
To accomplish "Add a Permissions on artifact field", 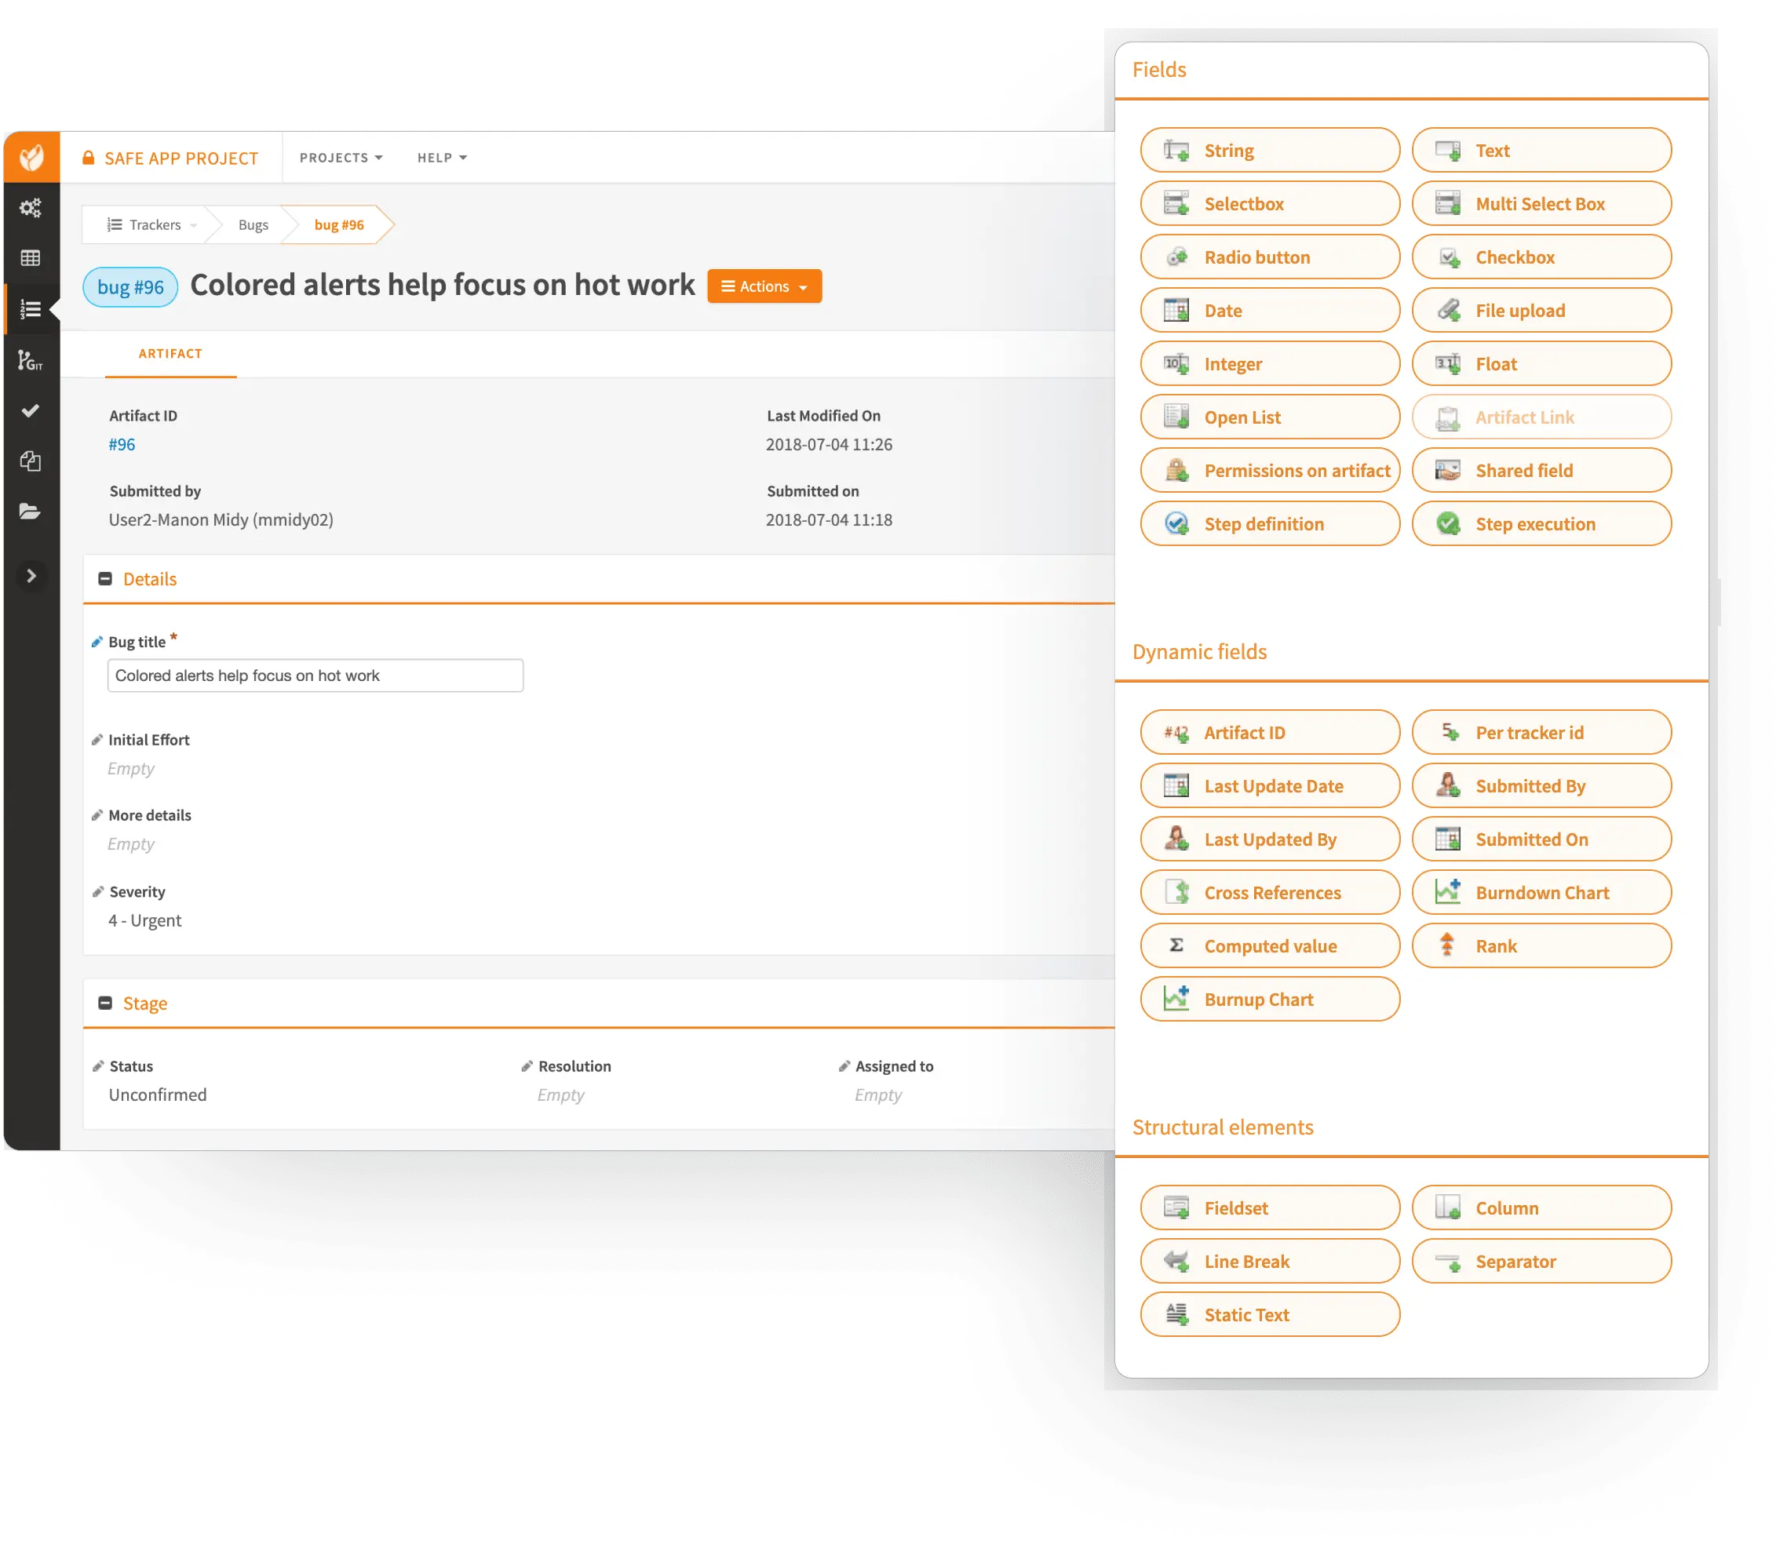I will click(1271, 472).
